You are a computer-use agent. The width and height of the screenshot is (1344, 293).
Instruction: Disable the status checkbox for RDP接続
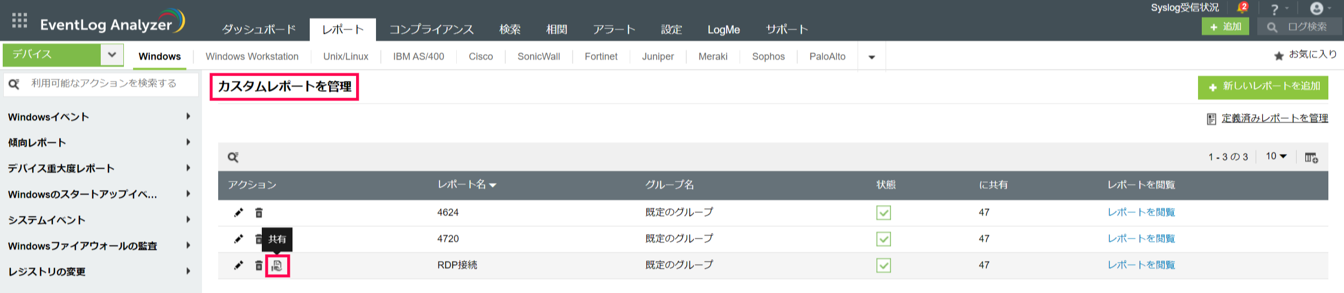coord(883,266)
